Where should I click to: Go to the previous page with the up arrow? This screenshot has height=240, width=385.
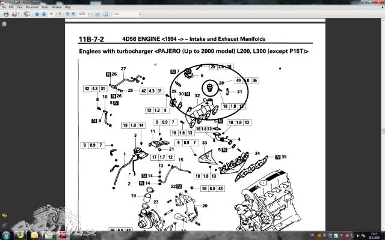(37, 14)
